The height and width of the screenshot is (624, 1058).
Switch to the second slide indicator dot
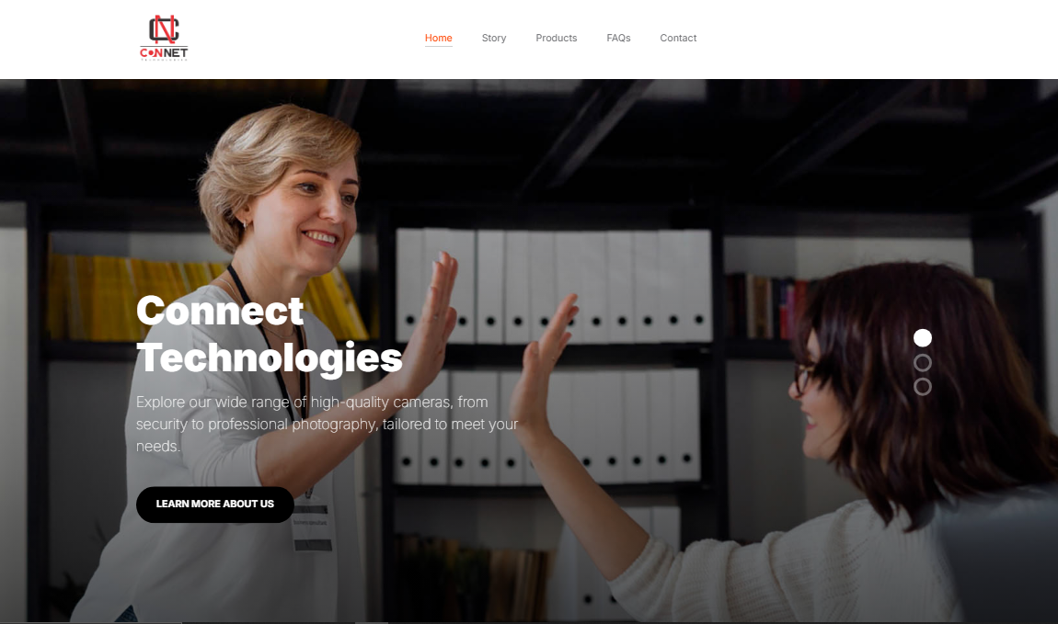click(923, 362)
